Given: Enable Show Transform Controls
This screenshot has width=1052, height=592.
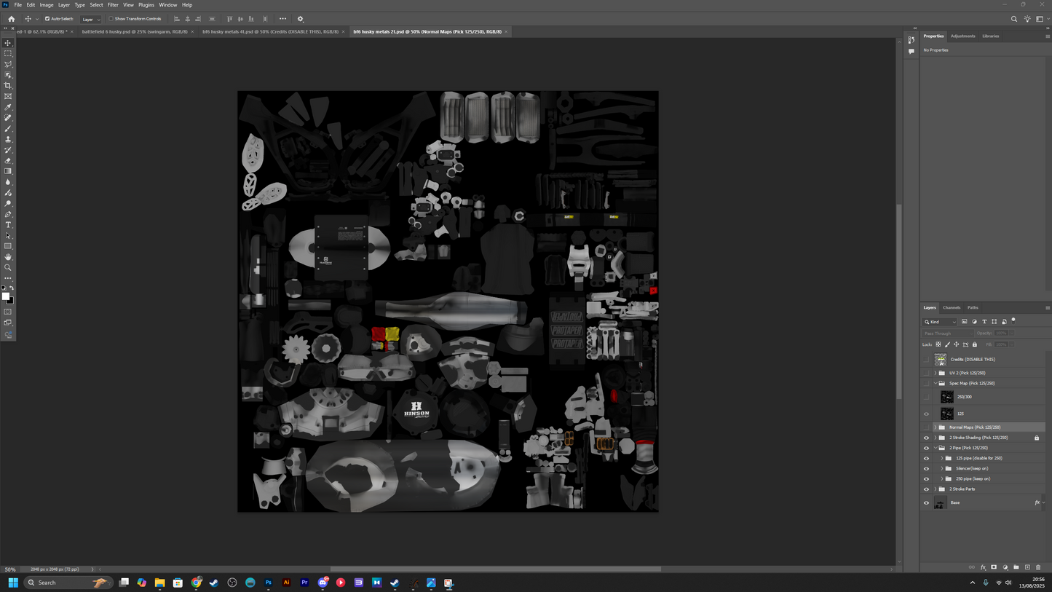Looking at the screenshot, I should (111, 19).
